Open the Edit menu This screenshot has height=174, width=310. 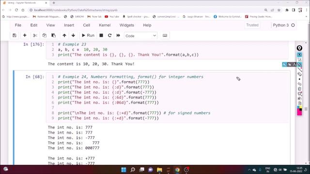click(34, 25)
